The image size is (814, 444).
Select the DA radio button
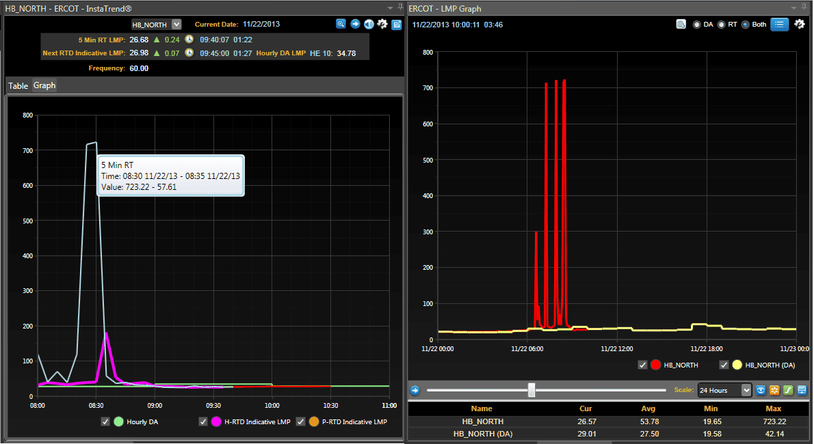[x=696, y=25]
